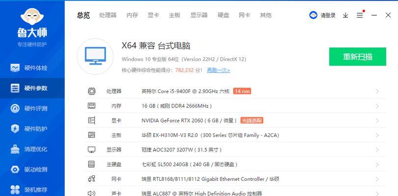Image resolution: width=398 pixels, height=196 pixels.
Task: Open 驱动检测 in the sidebar
Action: tap(32, 170)
